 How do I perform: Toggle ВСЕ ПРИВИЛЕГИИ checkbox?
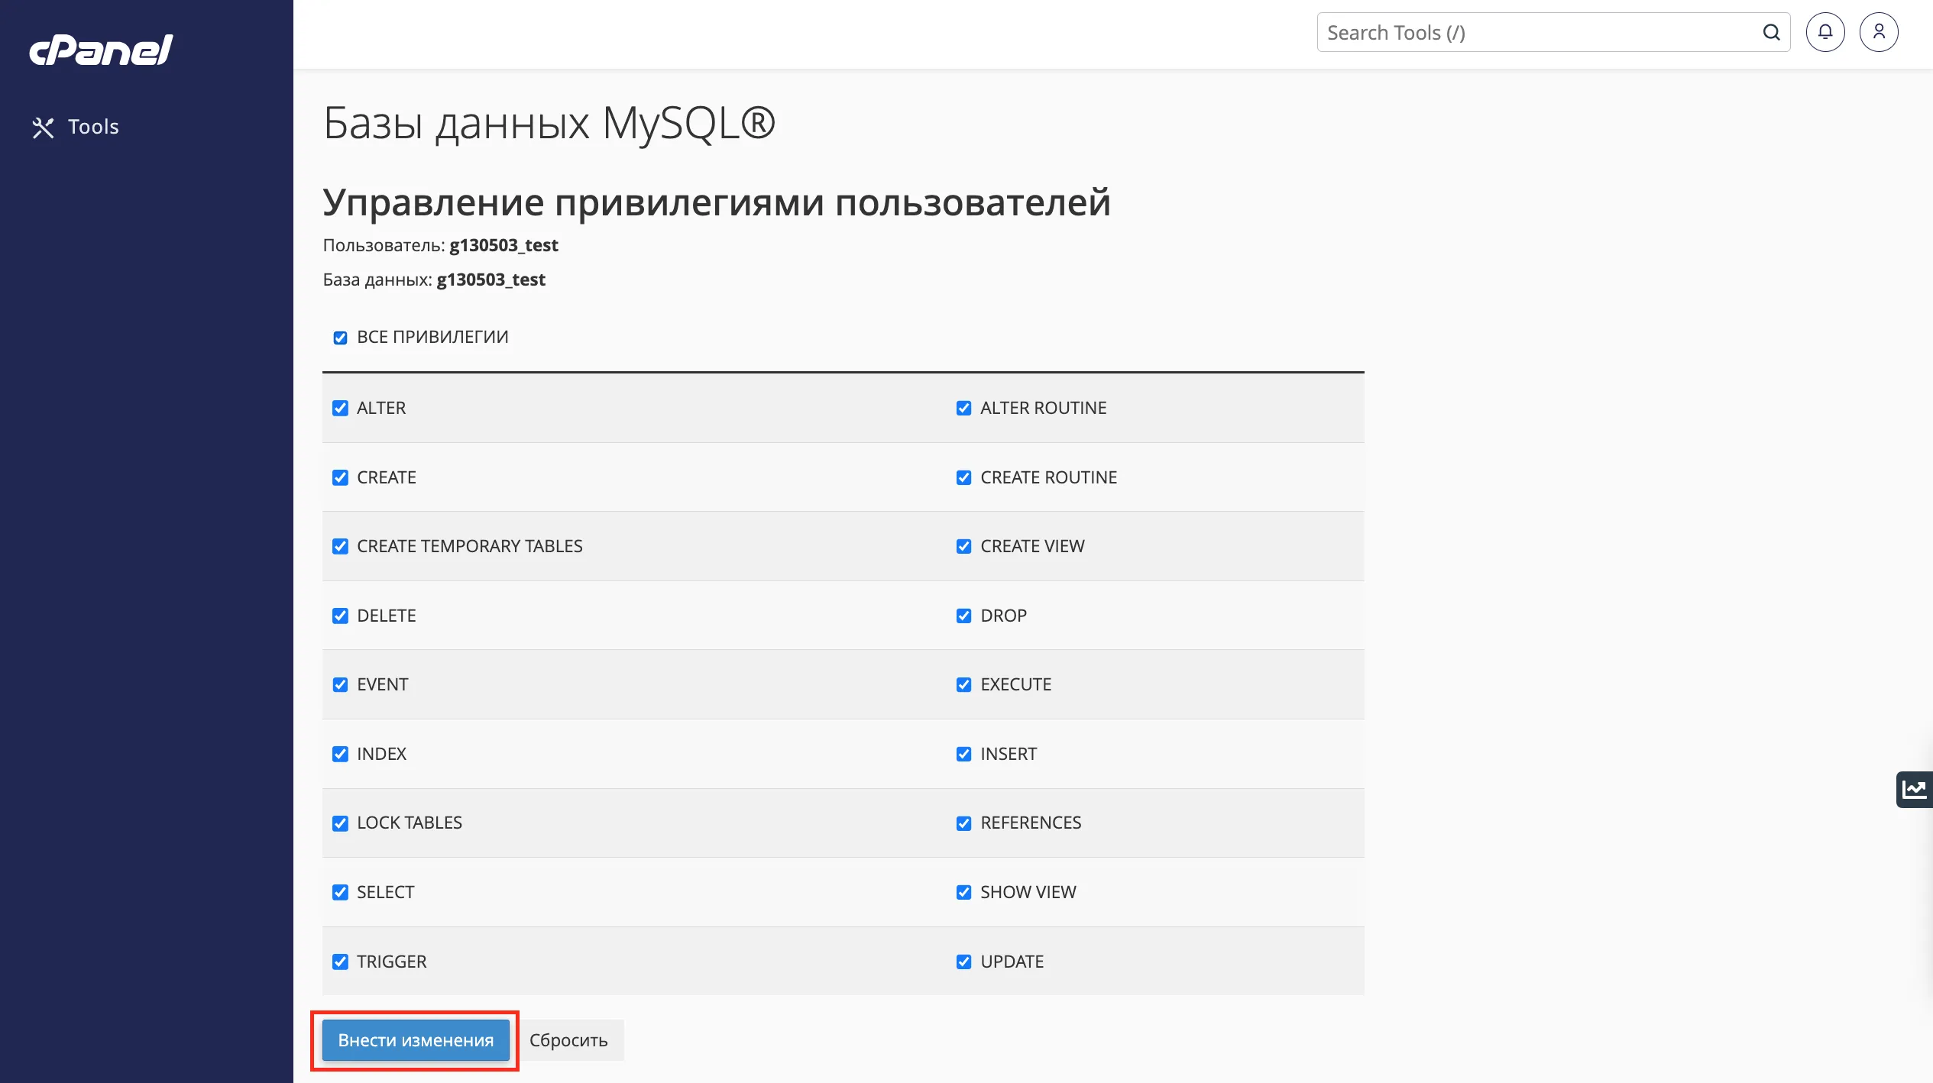[x=340, y=338]
